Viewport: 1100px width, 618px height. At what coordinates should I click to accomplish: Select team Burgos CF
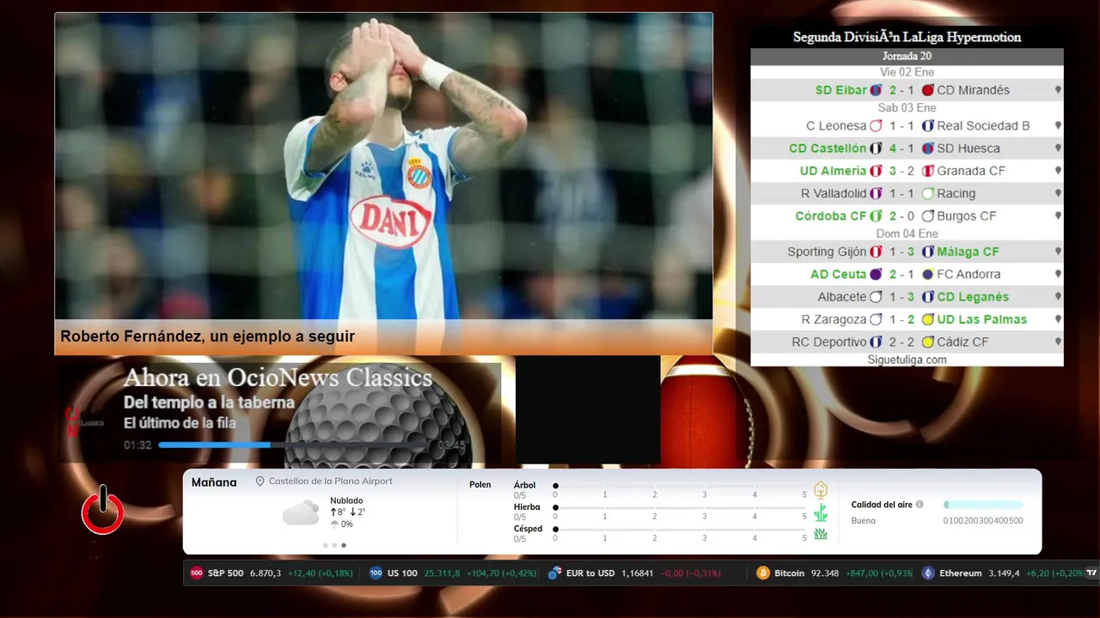(967, 216)
